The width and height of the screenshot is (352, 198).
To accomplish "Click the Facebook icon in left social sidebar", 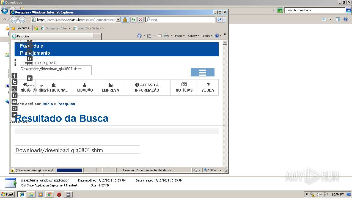I will pos(15,76).
